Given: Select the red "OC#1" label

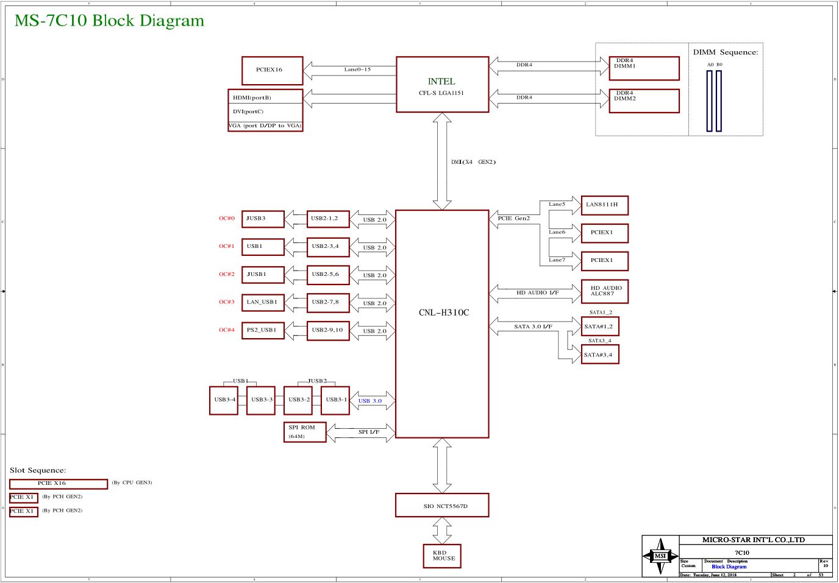Looking at the screenshot, I should [227, 246].
